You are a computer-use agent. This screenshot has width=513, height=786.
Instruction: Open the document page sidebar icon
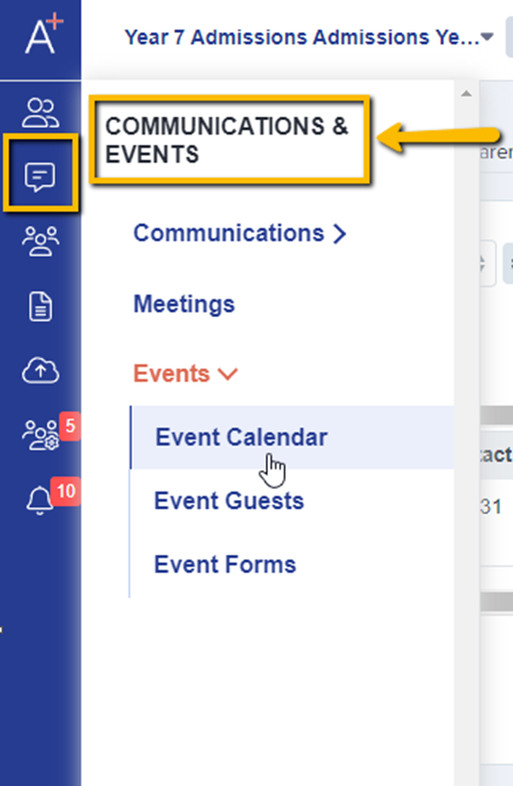coord(40,306)
